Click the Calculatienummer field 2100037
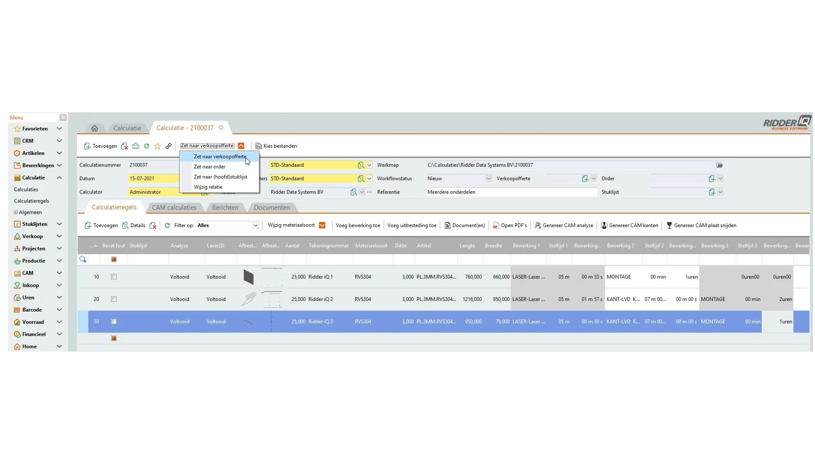 click(153, 165)
